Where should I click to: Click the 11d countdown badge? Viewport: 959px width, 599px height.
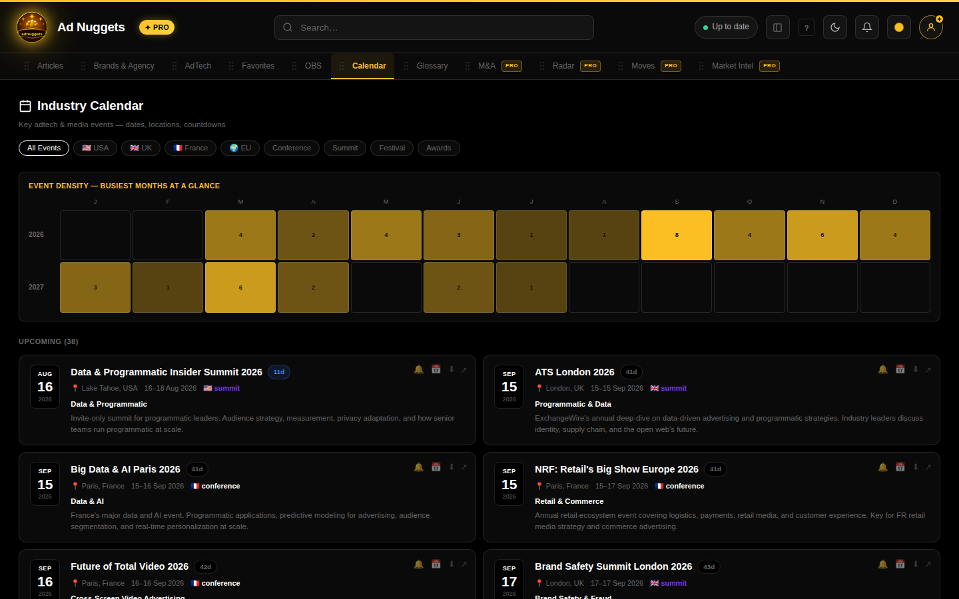[x=279, y=372]
